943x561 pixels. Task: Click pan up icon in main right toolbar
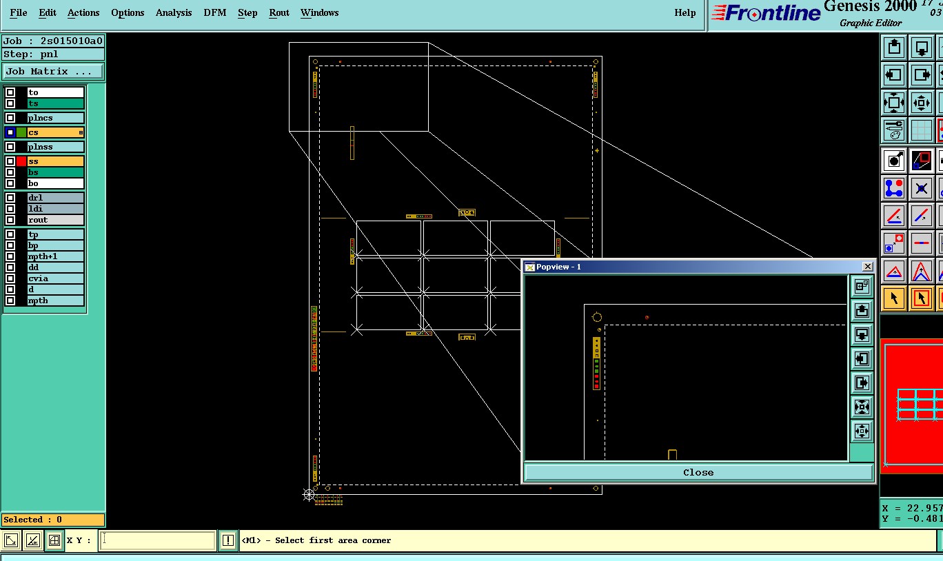894,48
